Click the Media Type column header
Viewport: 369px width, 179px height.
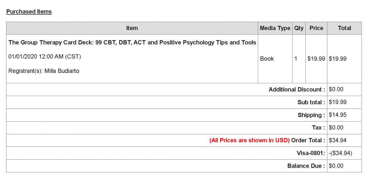pyautogui.click(x=275, y=28)
